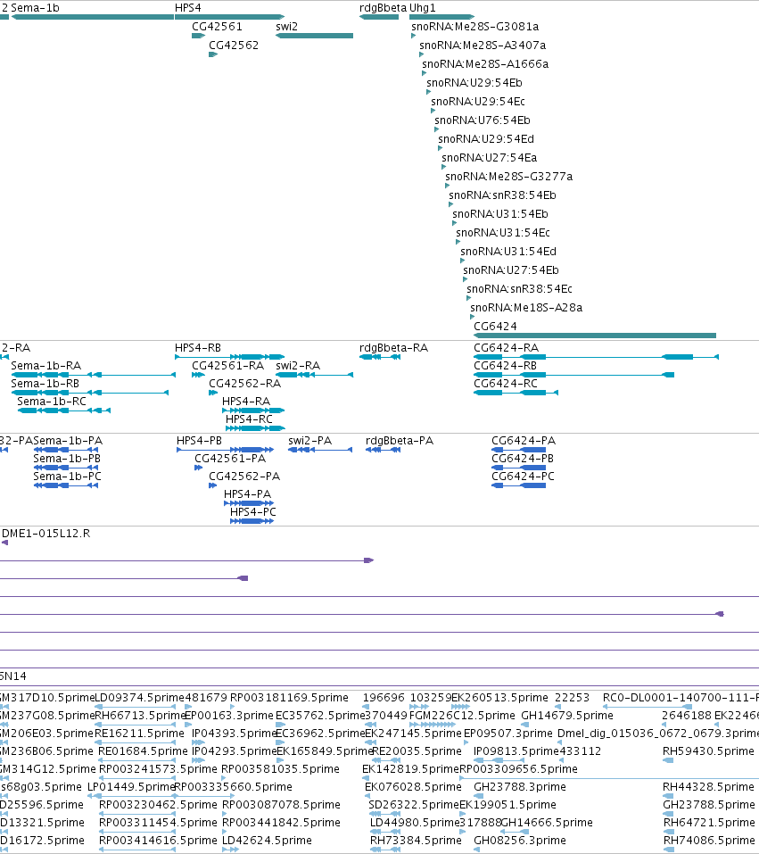Select the snoRNA:U29:54Ed label
759x854 pixels.
tap(486, 139)
